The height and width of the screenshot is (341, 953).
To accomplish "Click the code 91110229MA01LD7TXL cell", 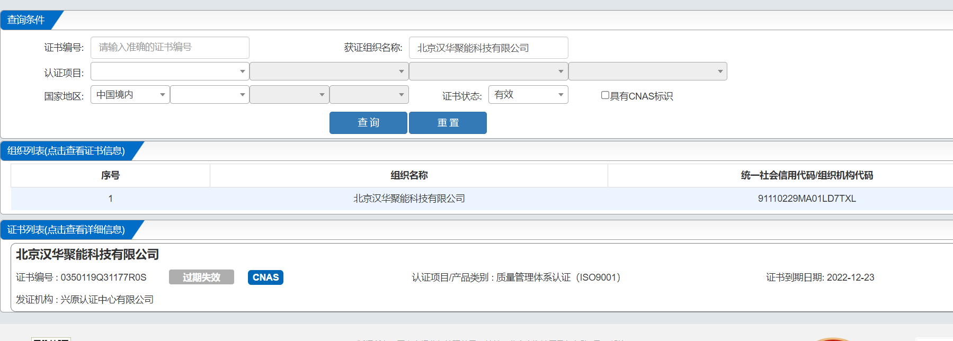I will [807, 199].
